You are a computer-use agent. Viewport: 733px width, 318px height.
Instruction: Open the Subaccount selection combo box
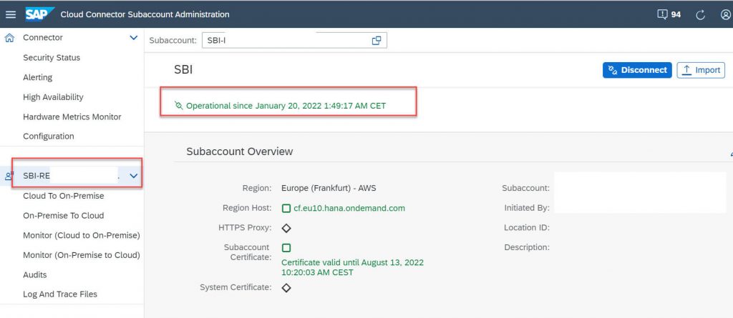294,41
